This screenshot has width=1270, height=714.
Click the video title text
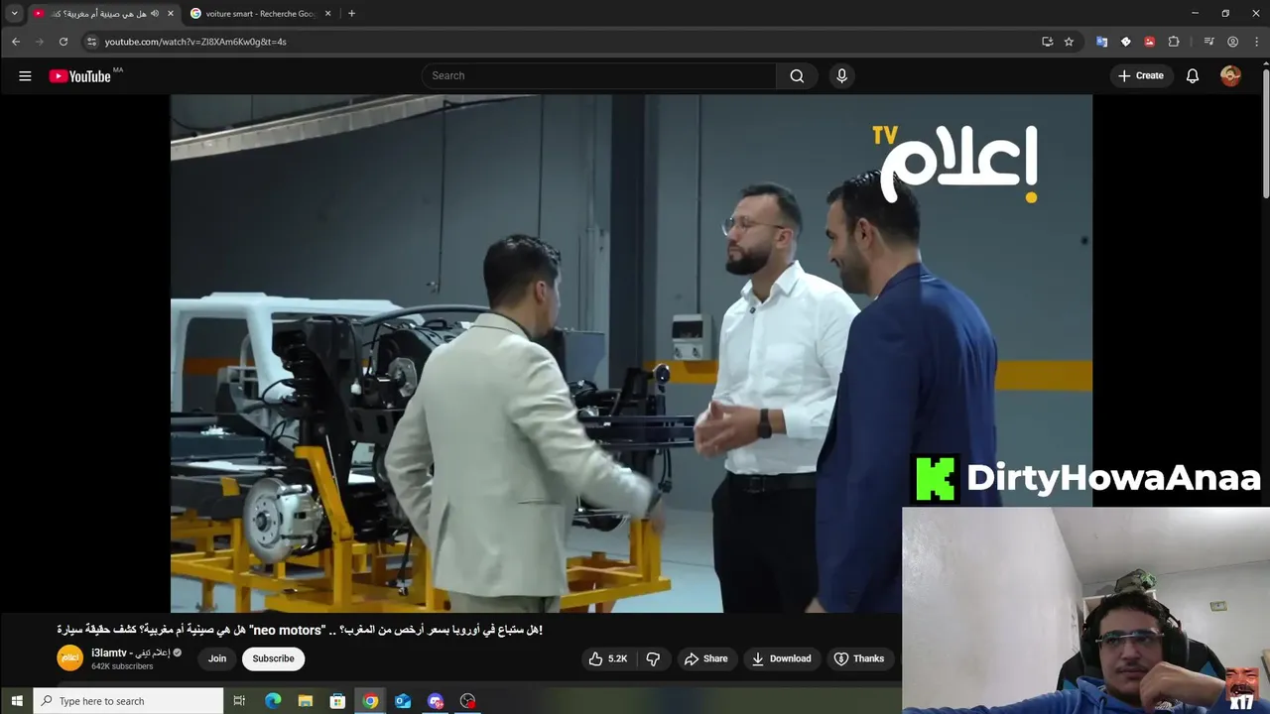point(300,630)
